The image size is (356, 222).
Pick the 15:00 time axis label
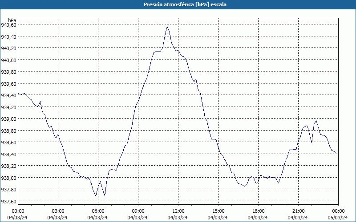point(218,211)
